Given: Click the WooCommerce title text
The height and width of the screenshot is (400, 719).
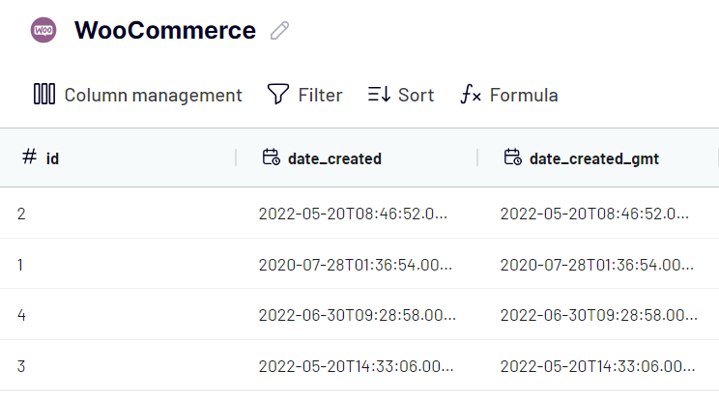Looking at the screenshot, I should [x=165, y=30].
